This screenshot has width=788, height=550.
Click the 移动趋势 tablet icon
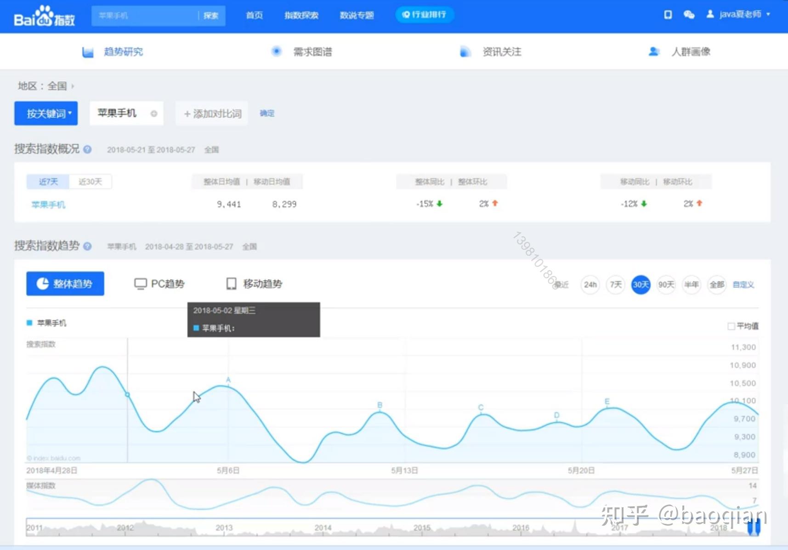click(231, 284)
